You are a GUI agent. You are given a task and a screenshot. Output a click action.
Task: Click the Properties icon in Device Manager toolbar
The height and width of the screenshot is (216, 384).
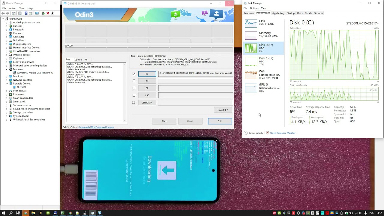(x=20, y=13)
